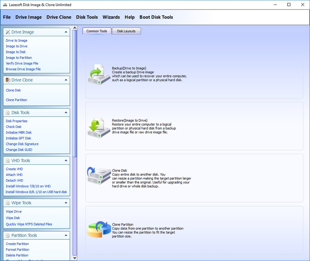Switch to the Disk Layouts tab
Image resolution: width=310 pixels, height=261 pixels.
126,31
